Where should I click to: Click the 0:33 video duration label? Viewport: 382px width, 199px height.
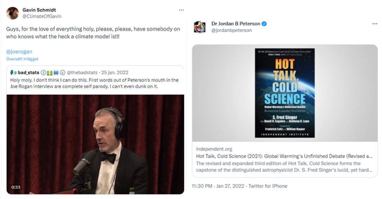pos(16,187)
